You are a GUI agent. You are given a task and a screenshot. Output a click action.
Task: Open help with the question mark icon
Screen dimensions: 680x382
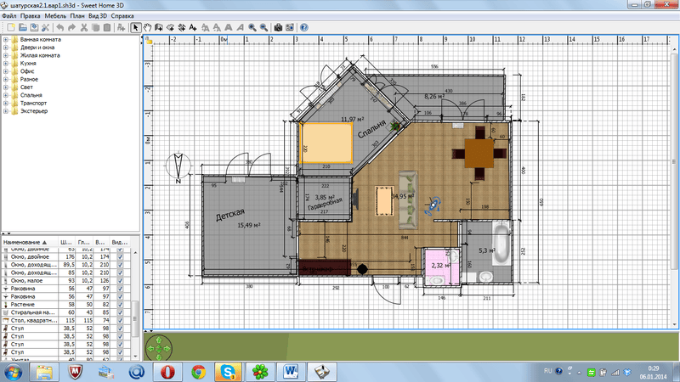coord(304,28)
